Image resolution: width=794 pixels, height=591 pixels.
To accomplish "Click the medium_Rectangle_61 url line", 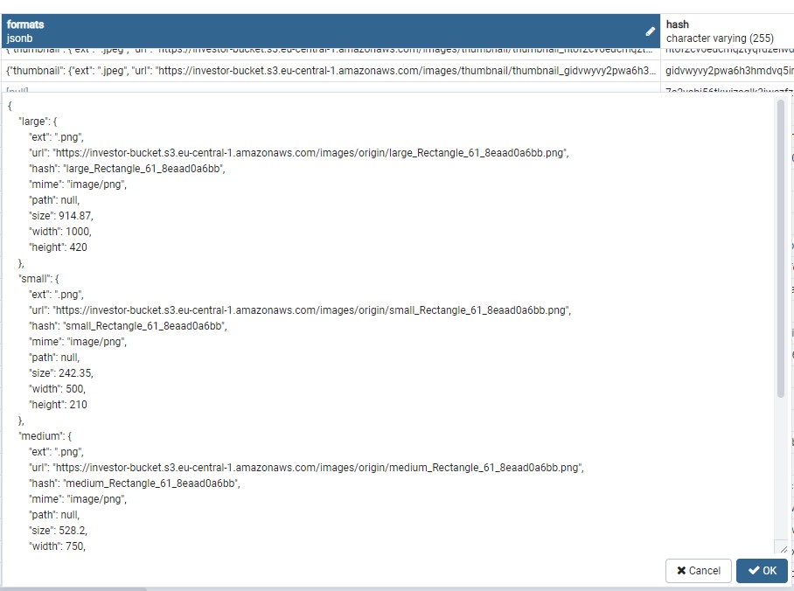I will [x=306, y=468].
